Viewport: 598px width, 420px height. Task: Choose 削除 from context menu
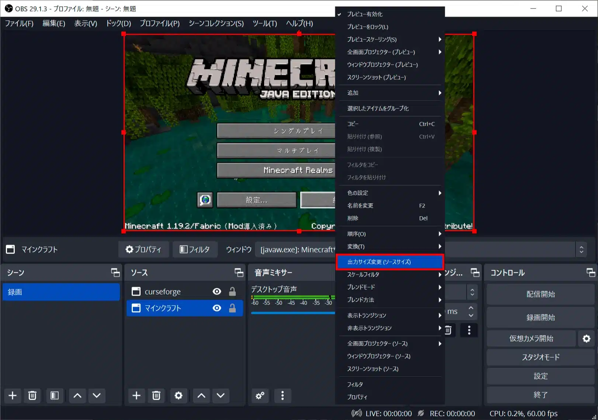click(390, 218)
